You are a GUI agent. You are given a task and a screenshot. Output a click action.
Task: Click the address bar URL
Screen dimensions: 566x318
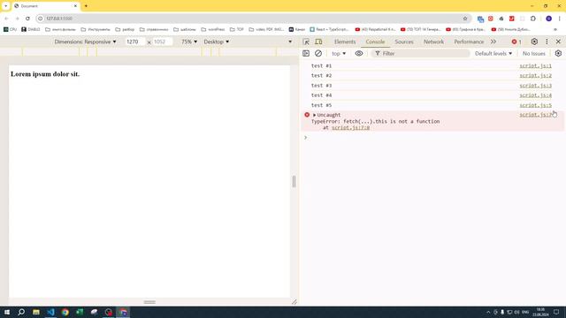(x=59, y=19)
